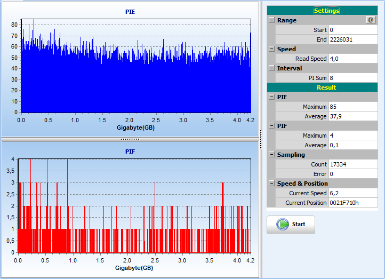Image resolution: width=385 pixels, height=279 pixels.
Task: Click Gigabyte(GB) axis label under PIE chart
Action: [135, 127]
